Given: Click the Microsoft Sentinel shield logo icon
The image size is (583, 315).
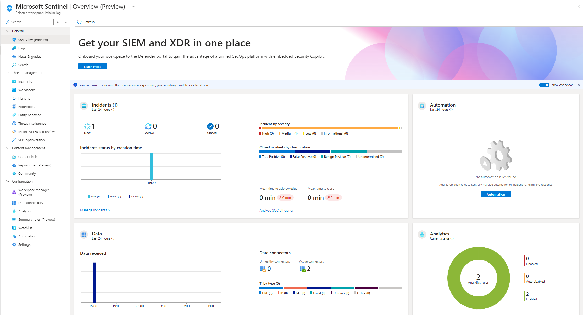Looking at the screenshot, I should pos(9,9).
